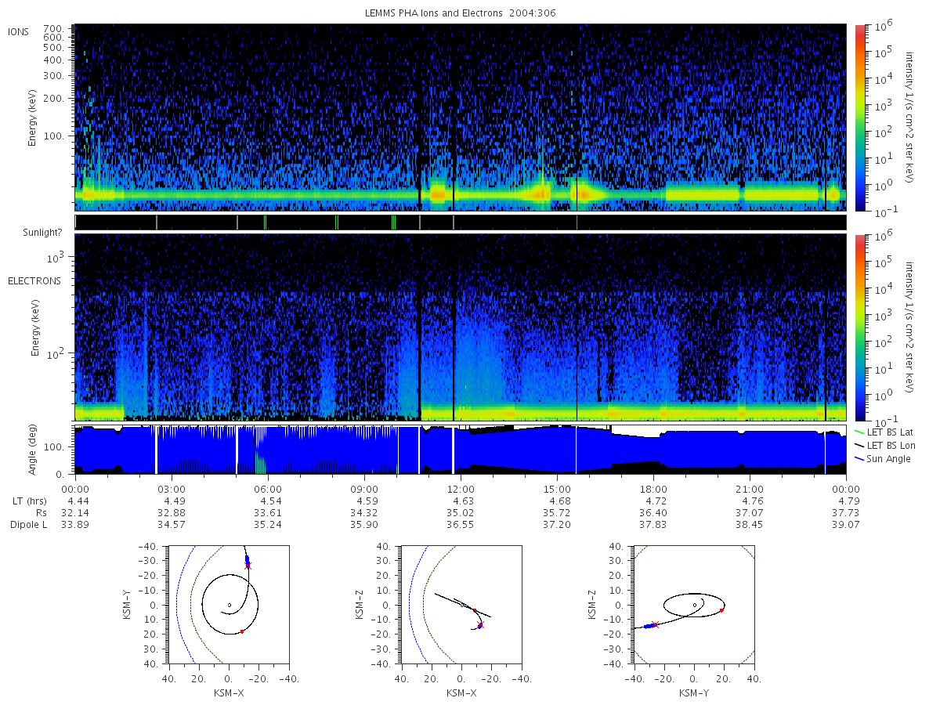The image size is (940, 705).
Task: Click the Energy (keV) label beside the electrons panel
Action: coord(35,327)
